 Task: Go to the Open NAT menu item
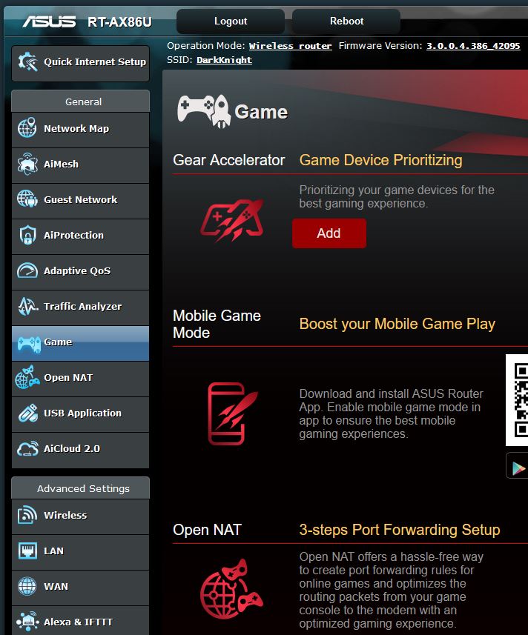[80, 378]
